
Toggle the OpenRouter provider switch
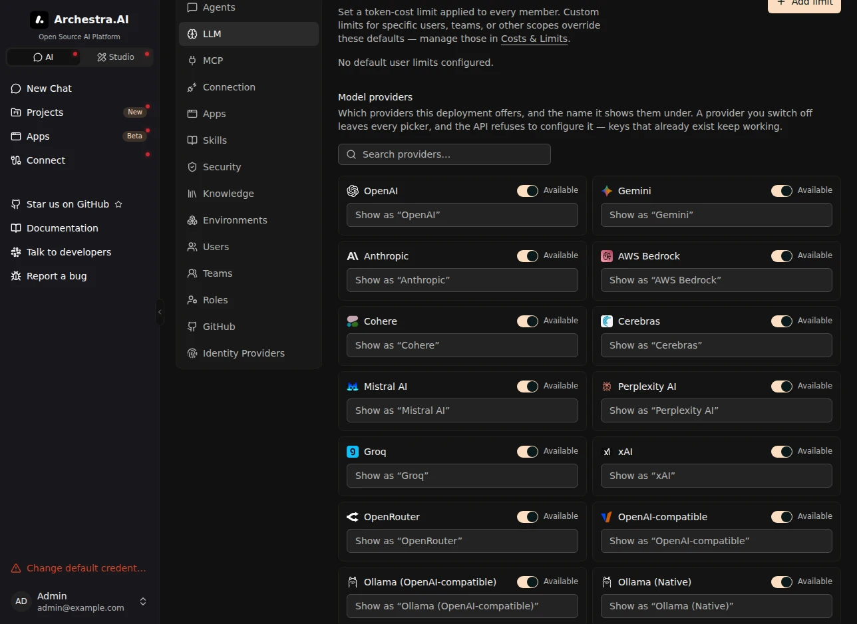(528, 517)
